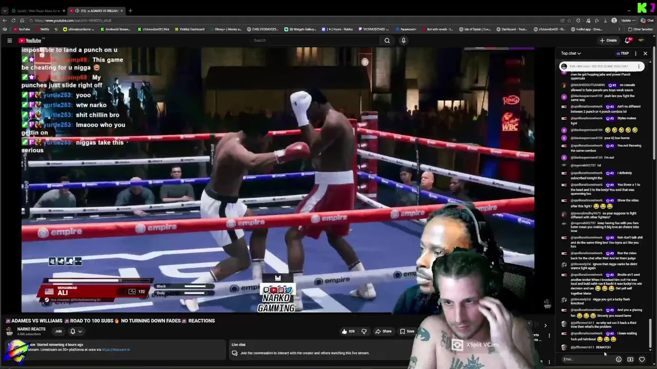657x369 pixels.
Task: Open the tab search dropdown arrow
Action: 5,10
